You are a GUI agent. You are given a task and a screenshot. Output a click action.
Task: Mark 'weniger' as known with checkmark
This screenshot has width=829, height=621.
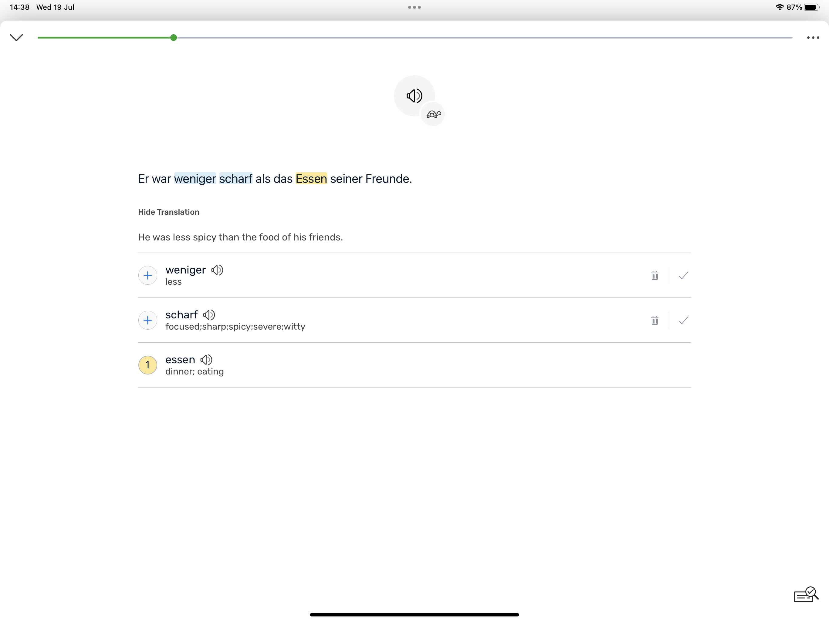[684, 275]
